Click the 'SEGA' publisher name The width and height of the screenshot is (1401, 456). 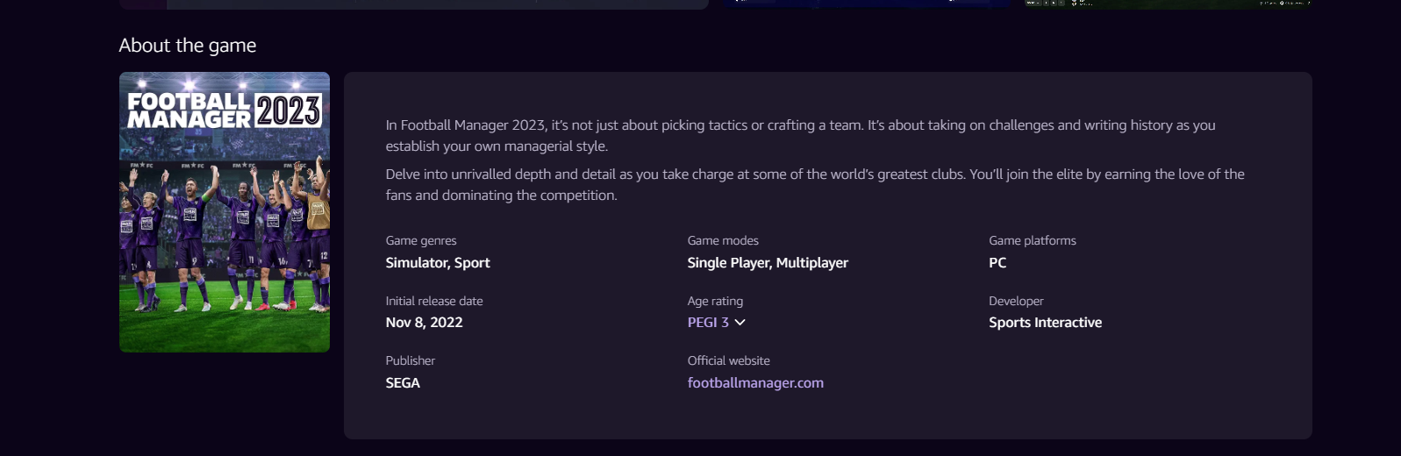[403, 383]
